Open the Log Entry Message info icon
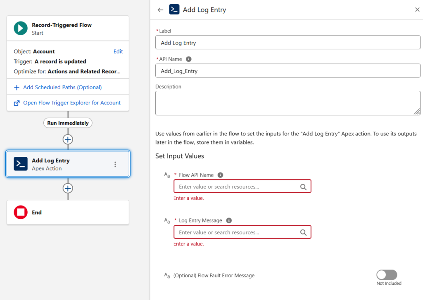Screen dimensions: 423x300 pos(229,220)
